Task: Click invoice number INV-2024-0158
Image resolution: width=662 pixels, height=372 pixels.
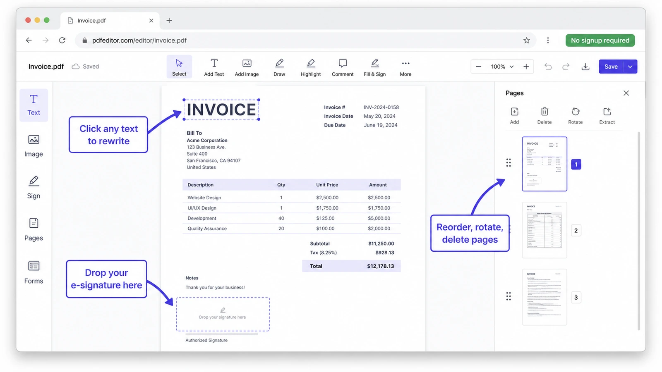Action: (x=381, y=107)
